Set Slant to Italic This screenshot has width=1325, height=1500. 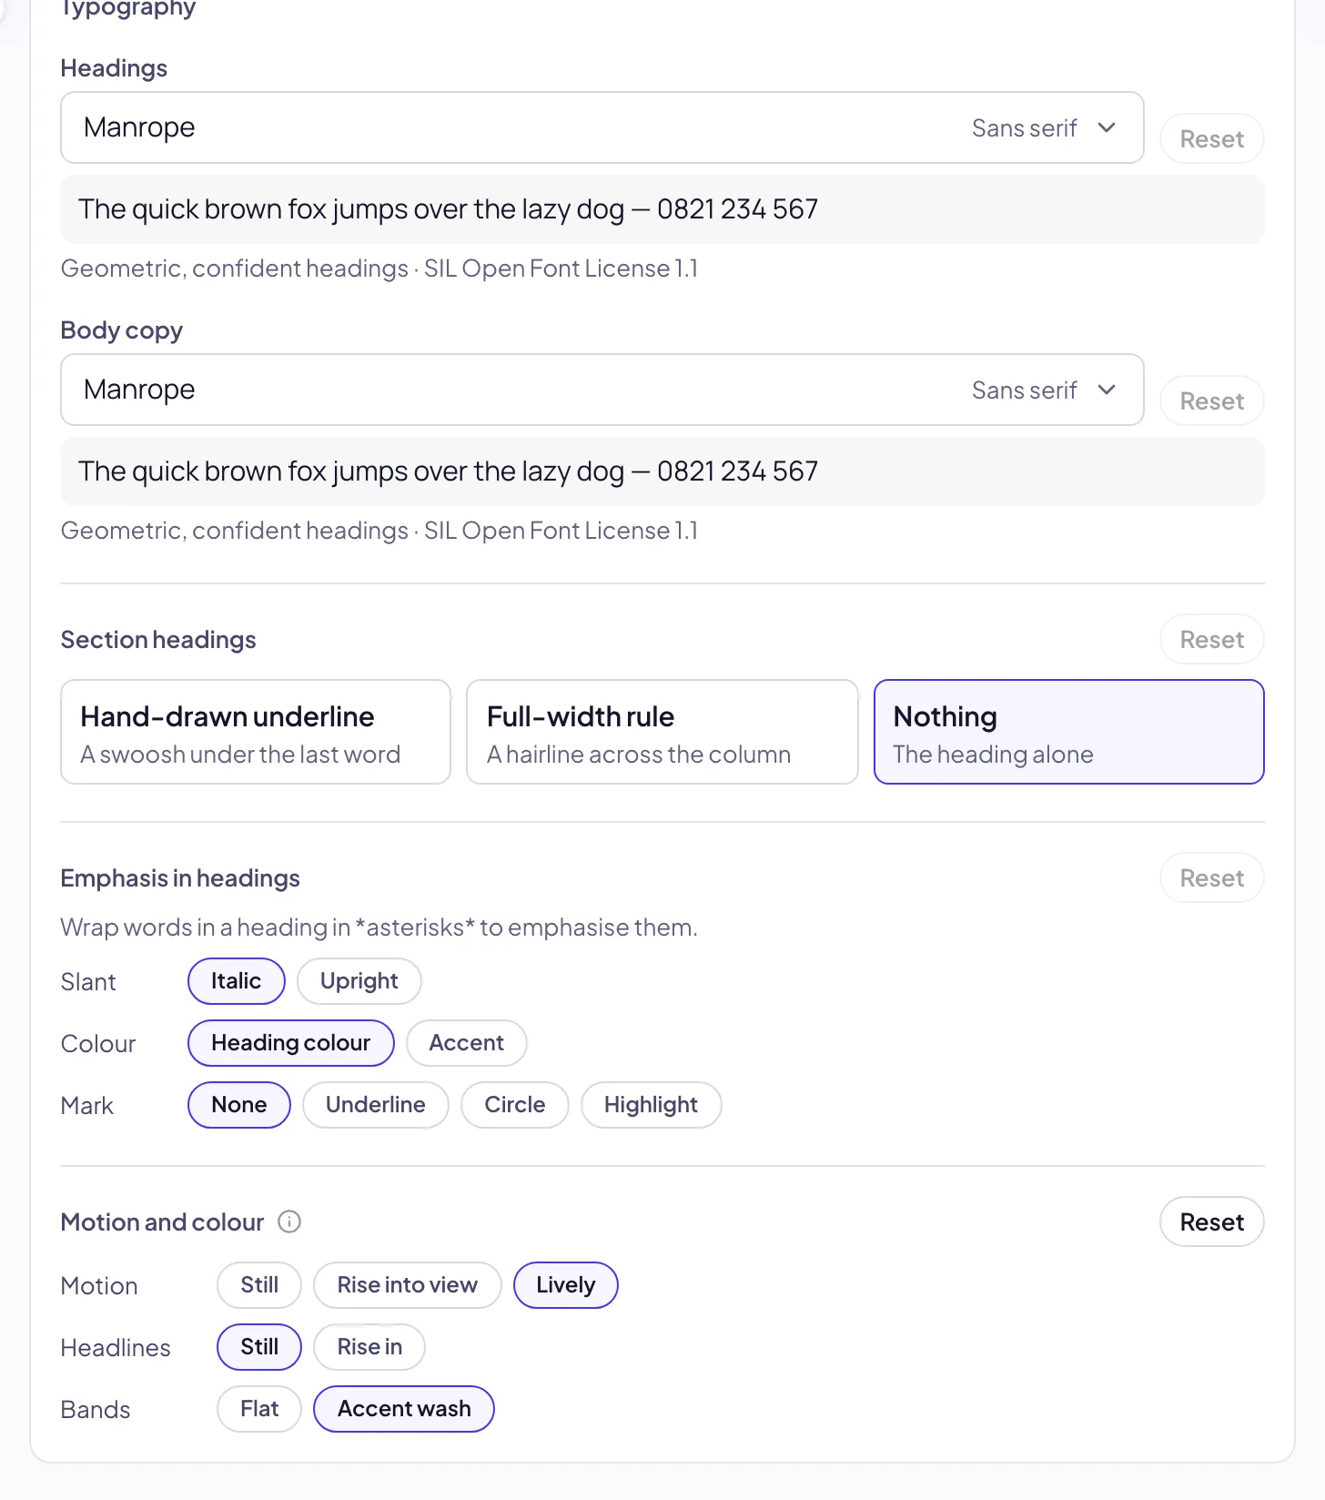(237, 981)
